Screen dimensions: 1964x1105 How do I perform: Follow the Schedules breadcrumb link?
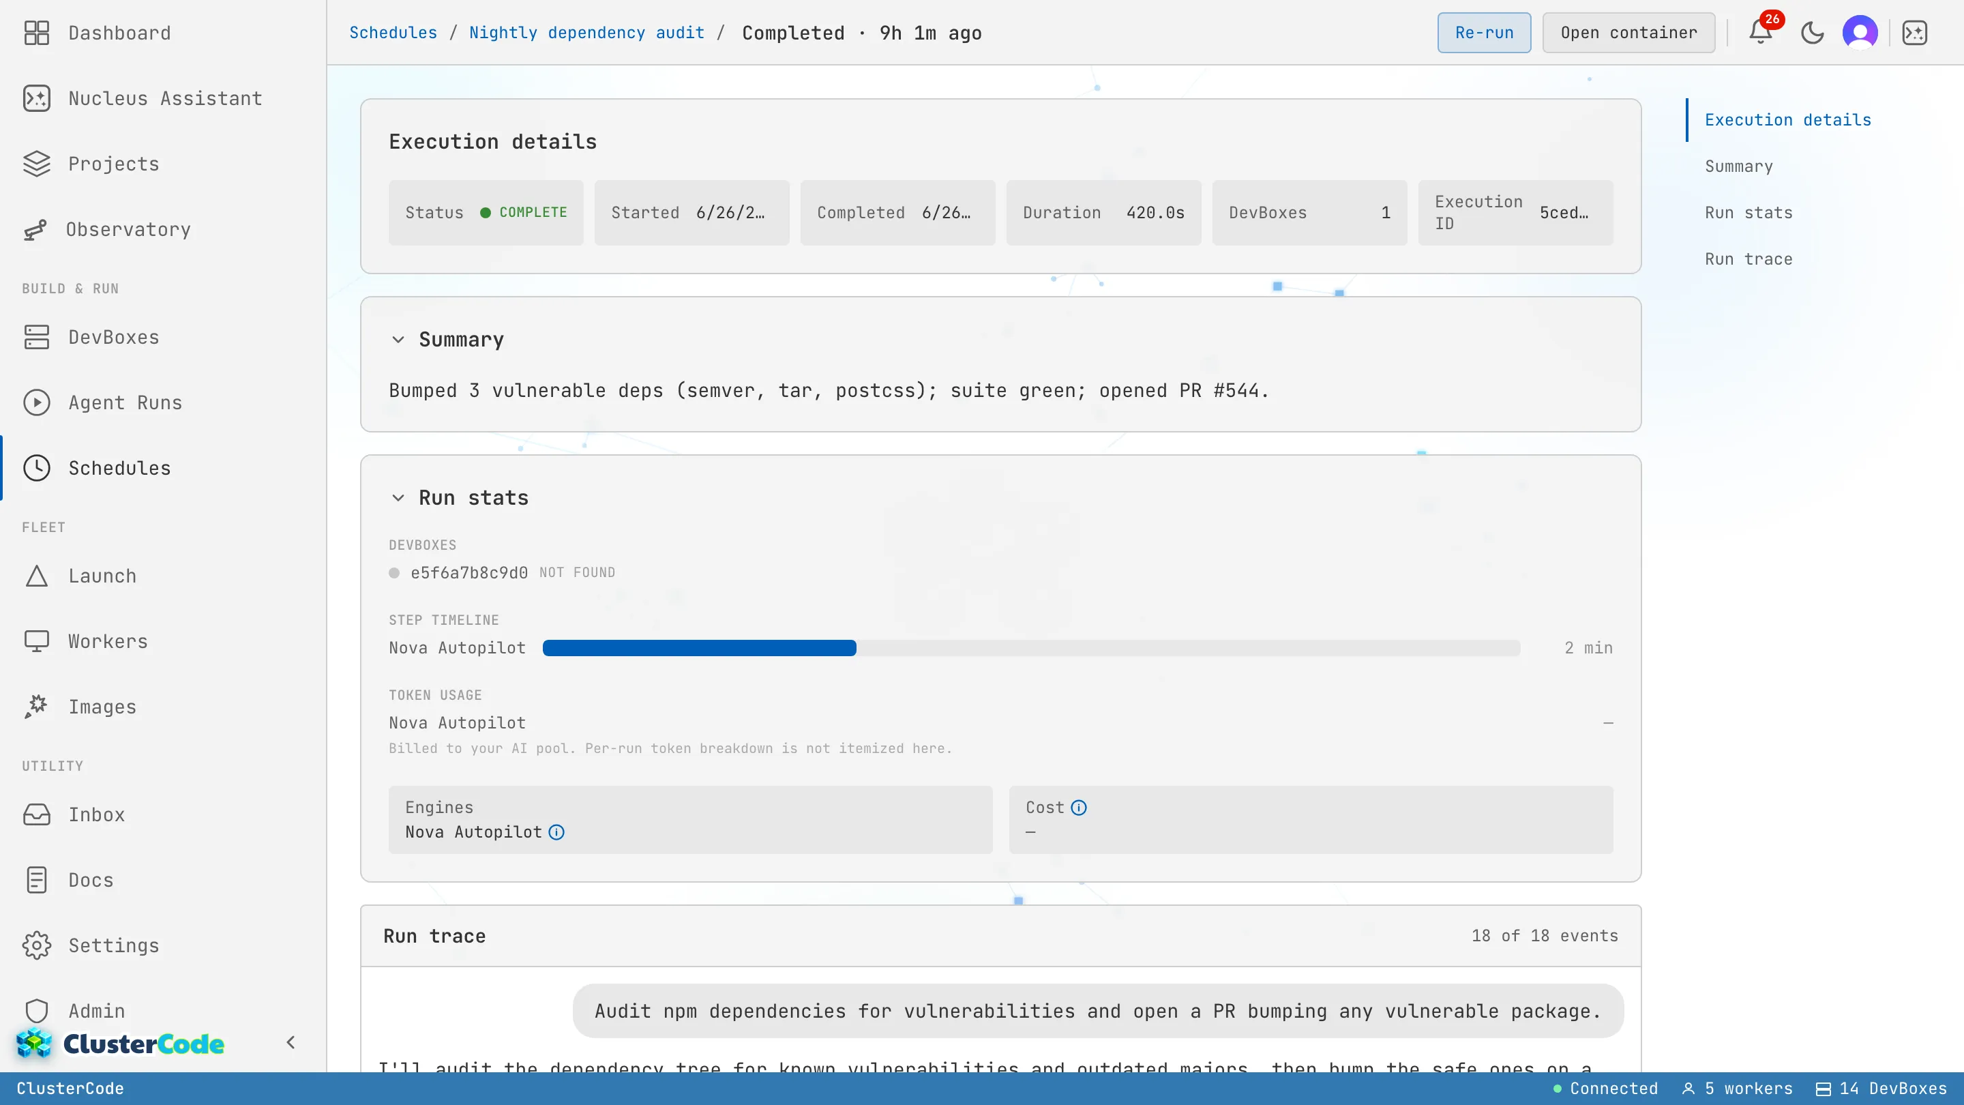pos(393,33)
